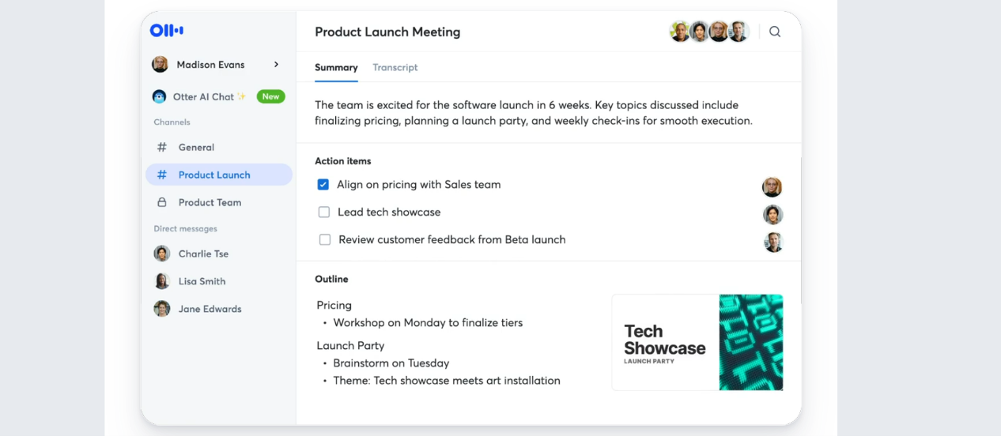Click the Otter AI Chat bot icon

click(x=160, y=96)
